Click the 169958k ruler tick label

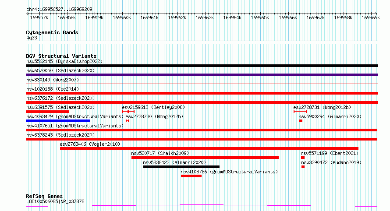pos(67,18)
